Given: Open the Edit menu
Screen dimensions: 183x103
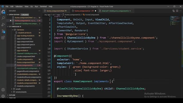Looking at the screenshot, I should coord(12,6).
